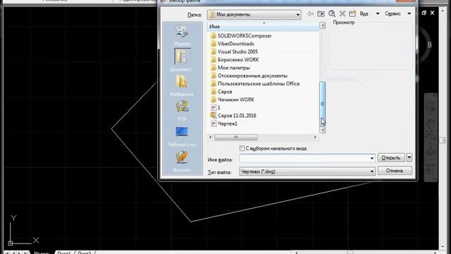Click the Открыть button
The height and width of the screenshot is (254, 451).
point(391,157)
